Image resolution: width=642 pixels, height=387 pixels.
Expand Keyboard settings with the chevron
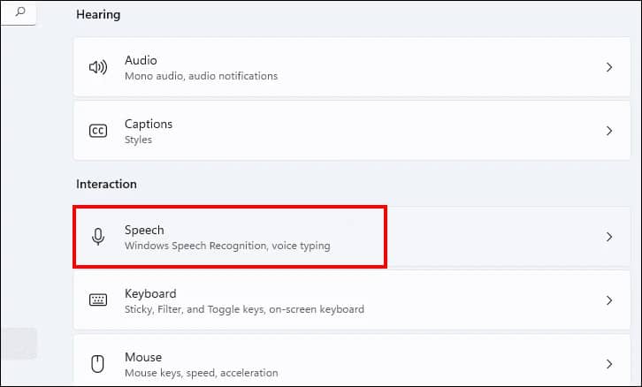(608, 300)
